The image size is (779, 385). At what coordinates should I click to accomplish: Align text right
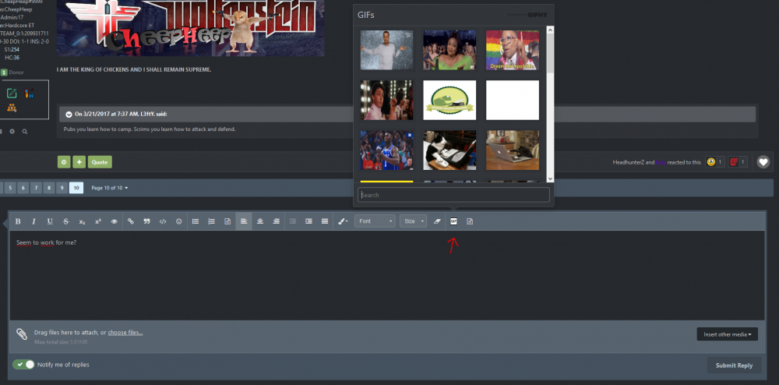click(x=277, y=221)
